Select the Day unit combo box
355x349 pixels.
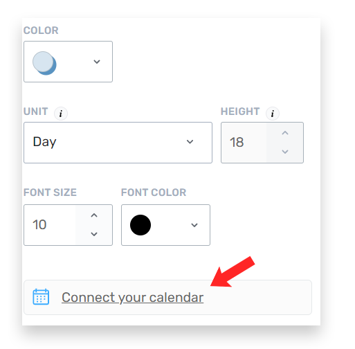click(x=118, y=143)
